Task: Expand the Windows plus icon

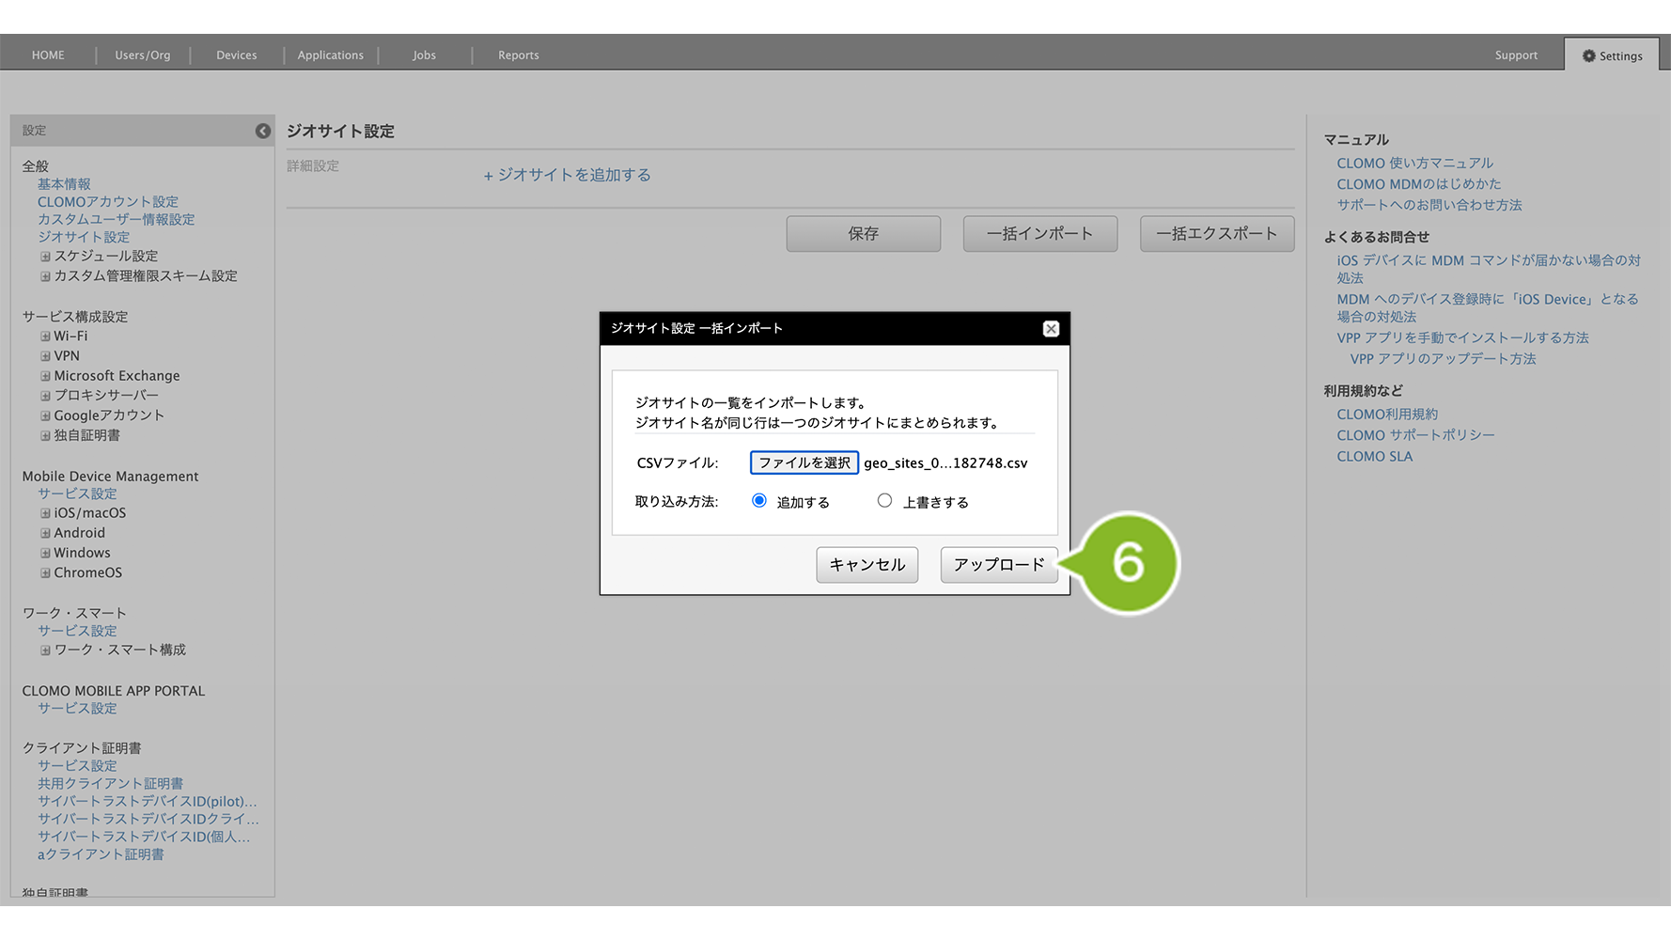Action: (45, 553)
